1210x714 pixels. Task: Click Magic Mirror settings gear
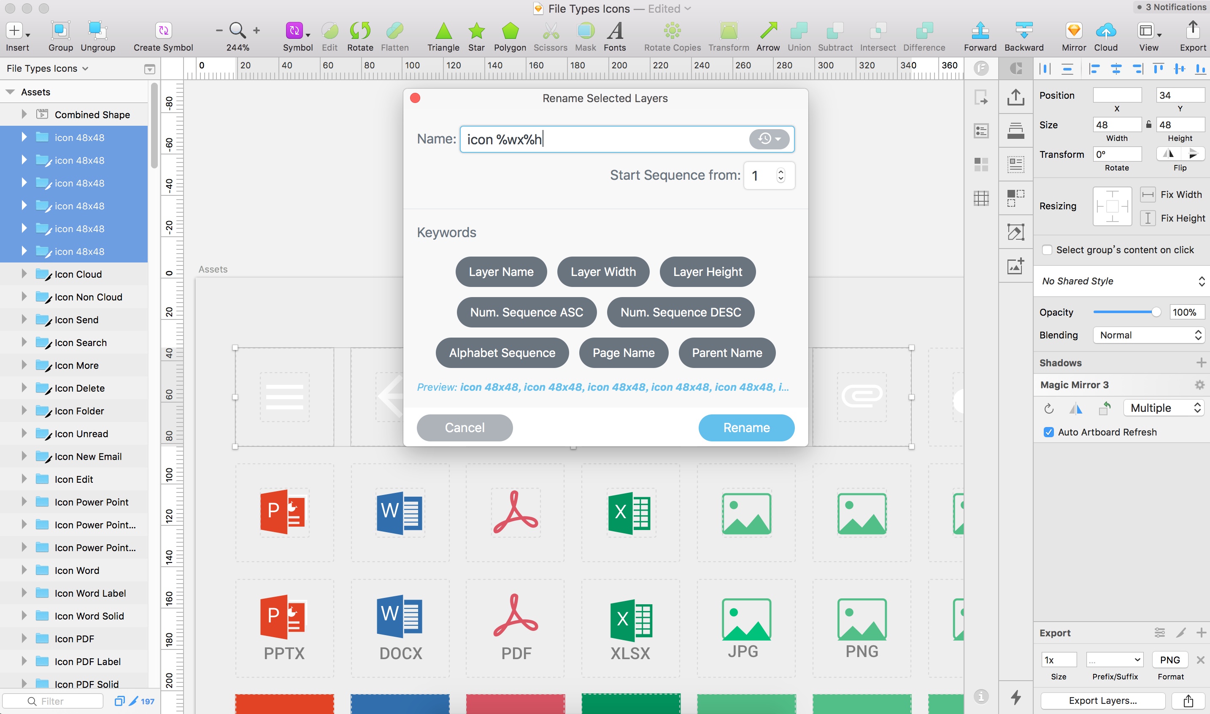[1199, 385]
